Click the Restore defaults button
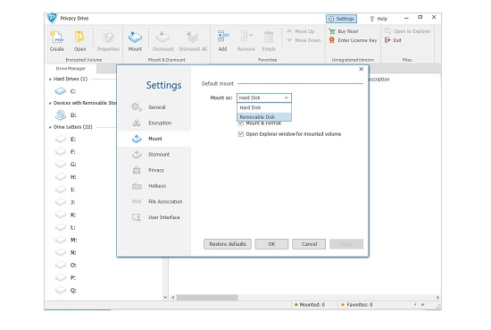Image resolution: width=491 pixels, height=330 pixels. (x=228, y=244)
